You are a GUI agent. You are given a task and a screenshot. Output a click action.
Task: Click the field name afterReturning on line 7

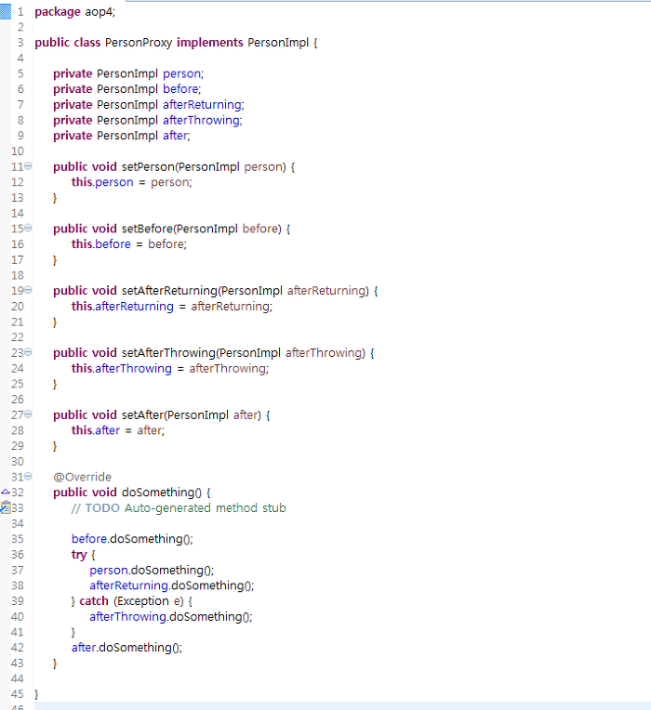point(202,105)
